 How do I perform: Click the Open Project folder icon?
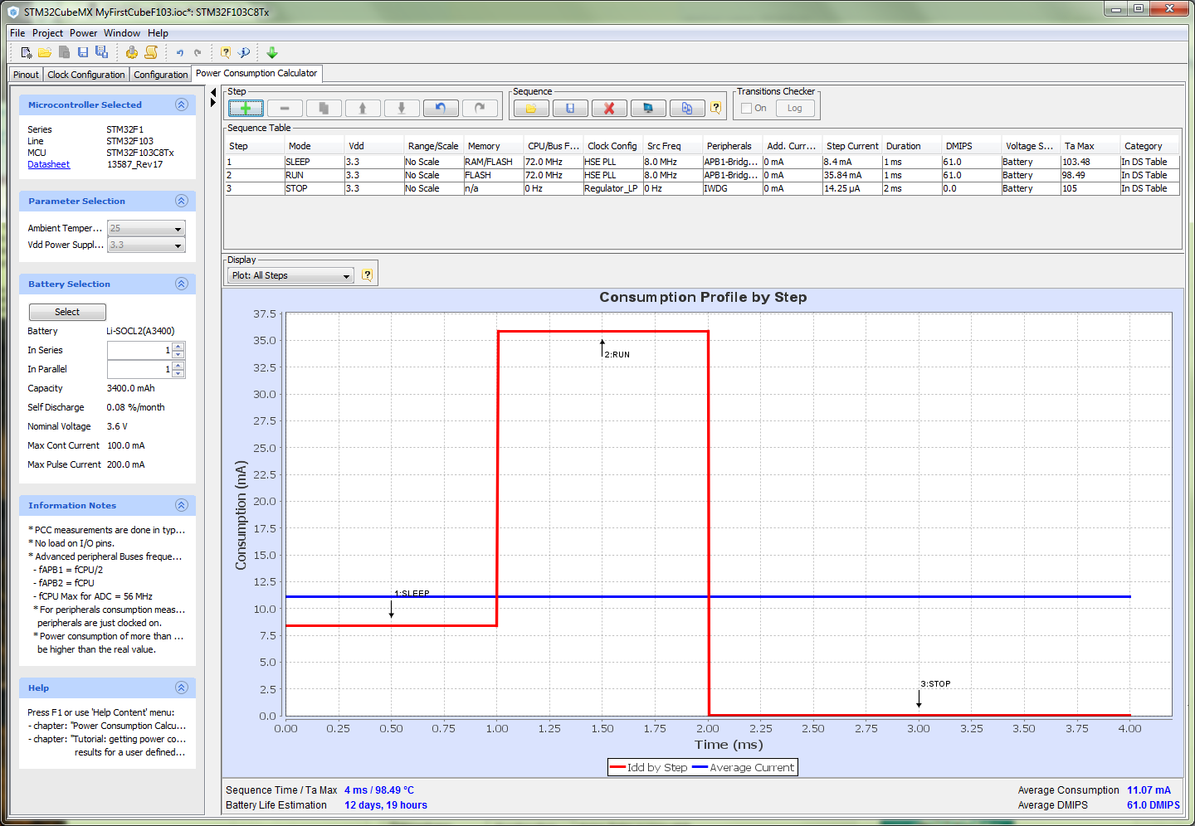point(45,52)
